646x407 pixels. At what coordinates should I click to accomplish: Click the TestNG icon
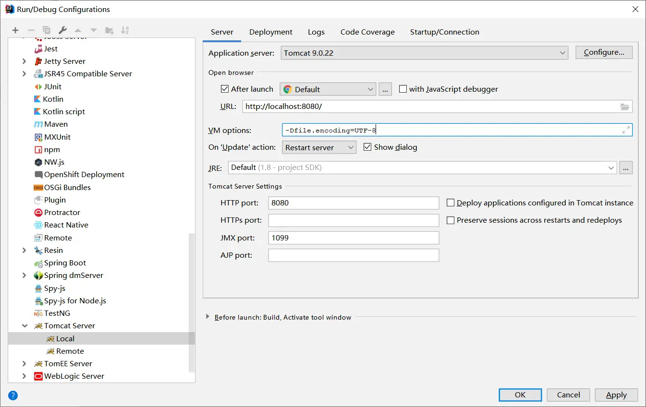38,313
